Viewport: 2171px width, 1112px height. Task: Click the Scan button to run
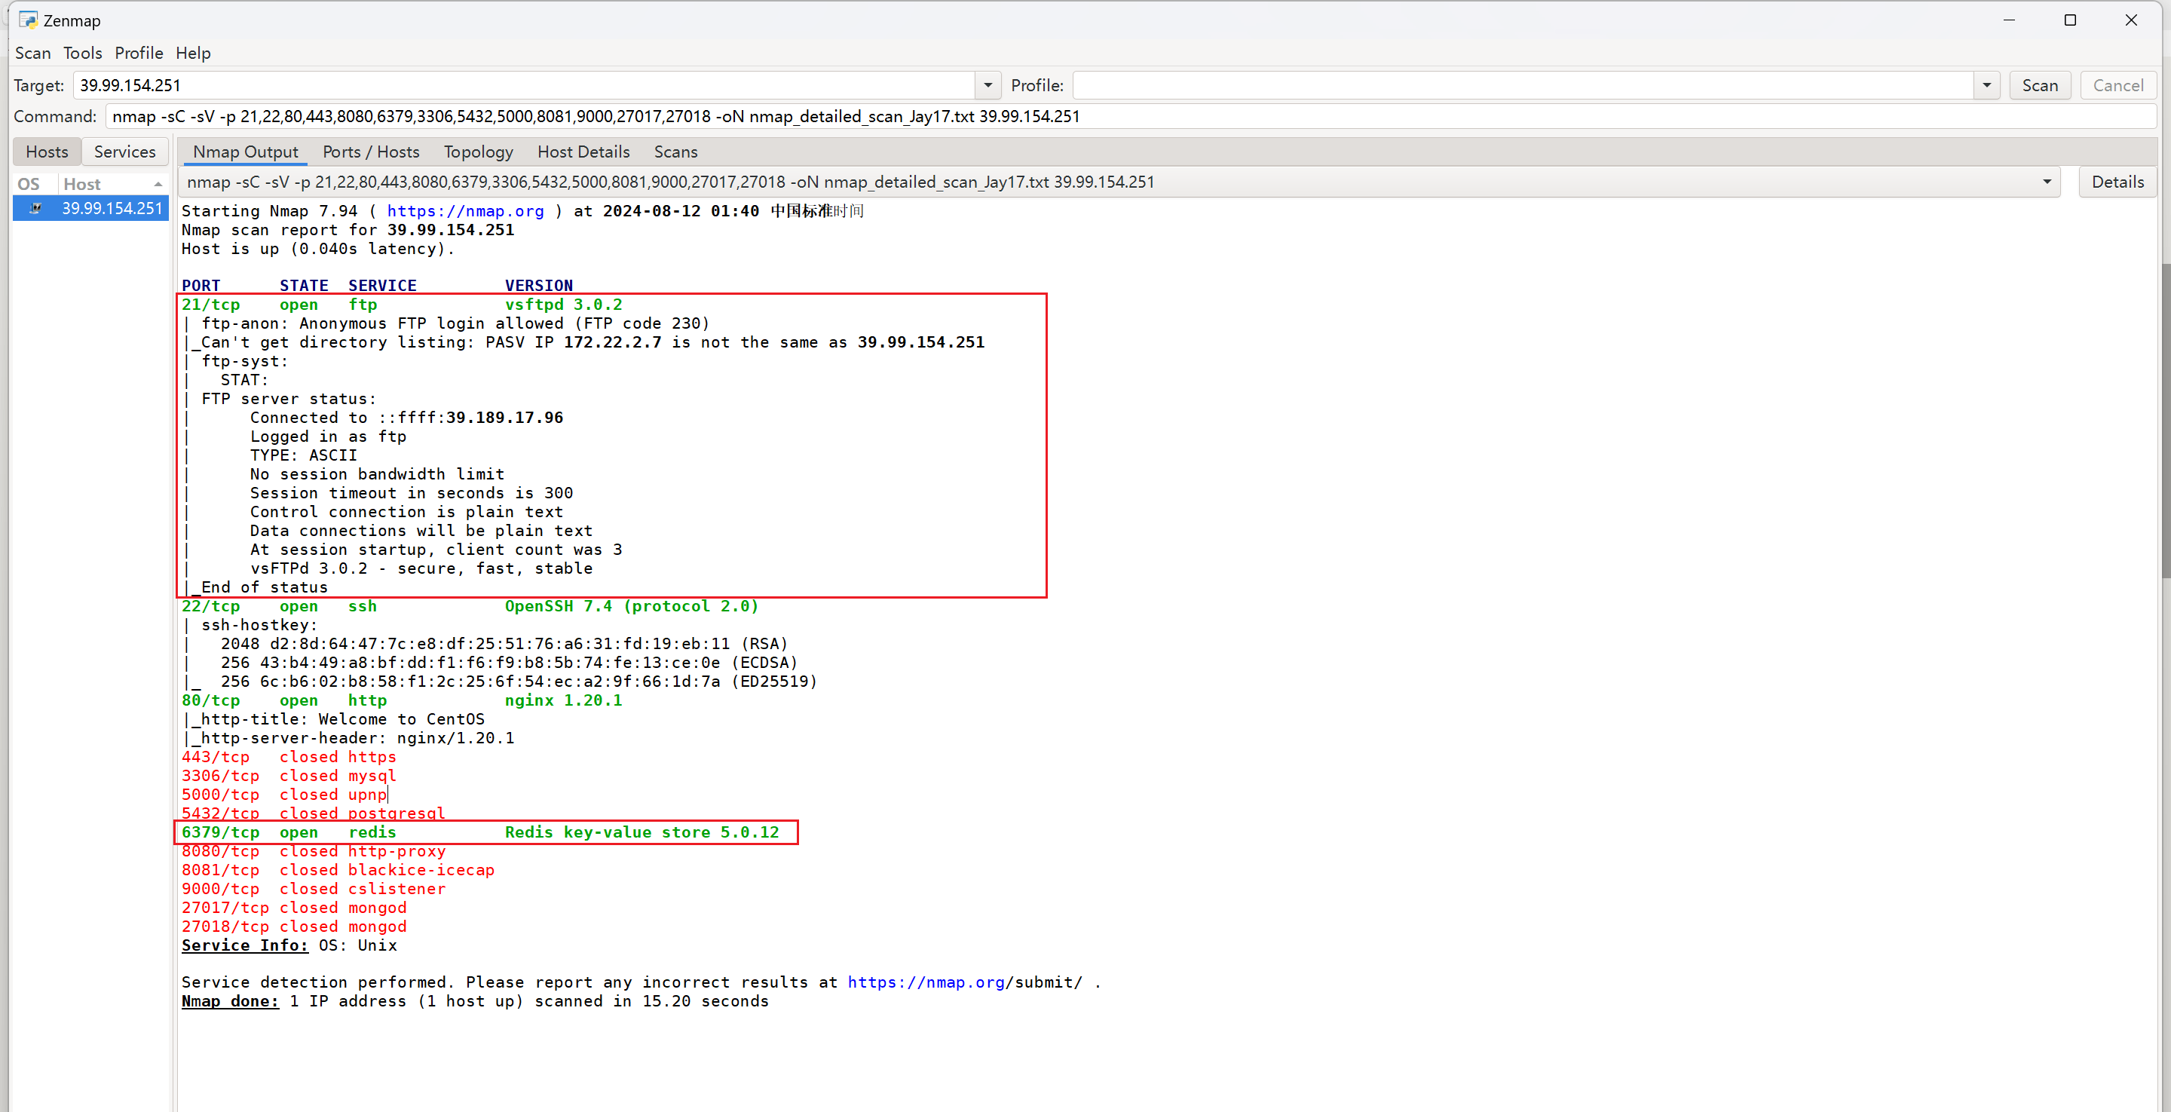[2045, 84]
